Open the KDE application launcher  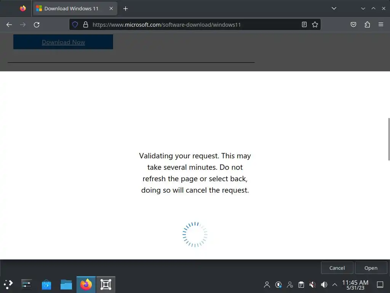coord(8,284)
